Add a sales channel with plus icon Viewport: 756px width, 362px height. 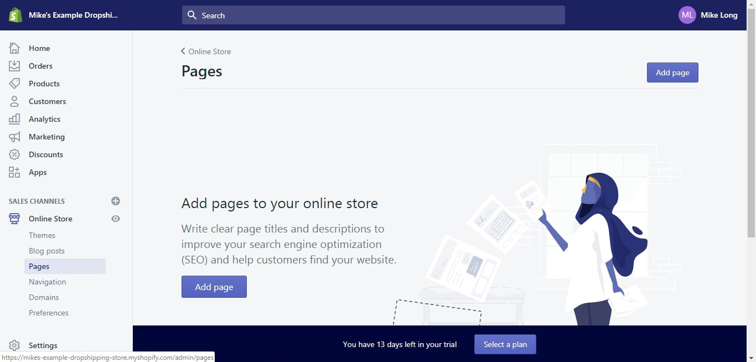tap(116, 201)
